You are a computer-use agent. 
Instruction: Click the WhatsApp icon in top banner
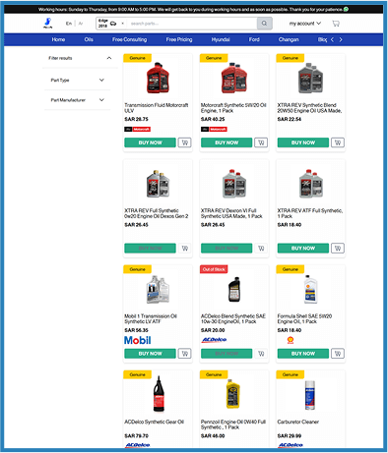[x=346, y=9]
